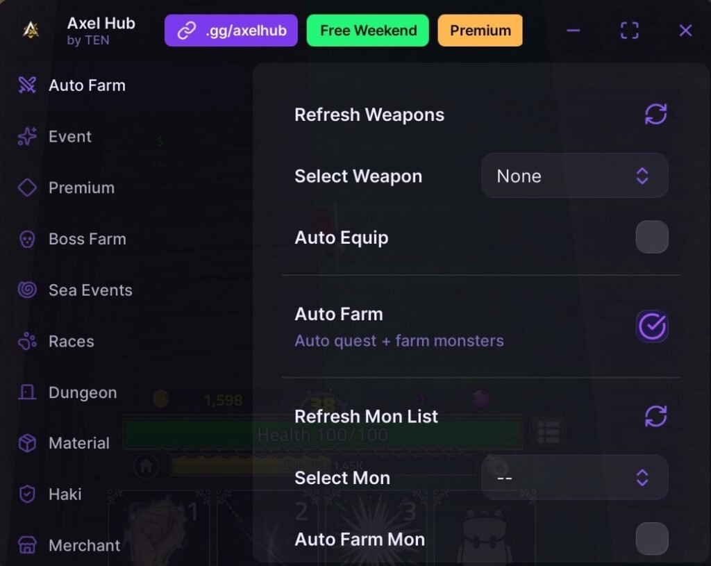Click the Refresh Weapons reload icon
The width and height of the screenshot is (711, 566).
(x=655, y=115)
